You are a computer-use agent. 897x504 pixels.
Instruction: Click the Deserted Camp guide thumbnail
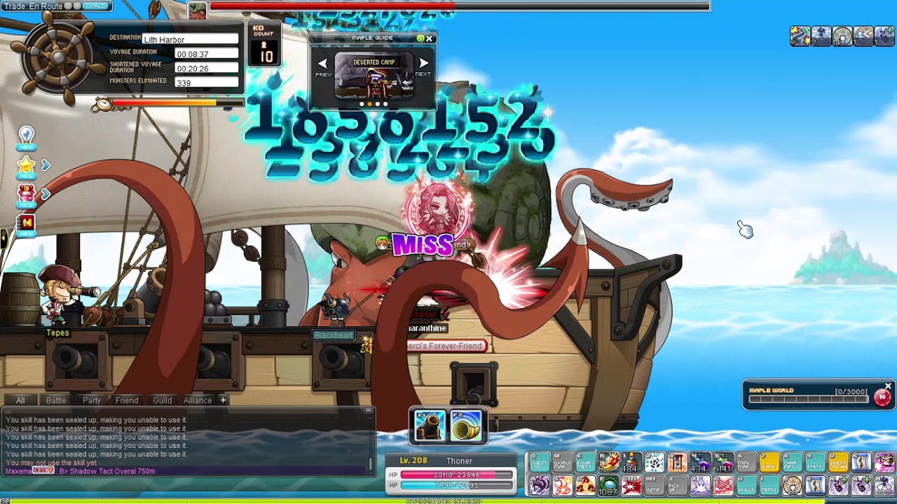[x=374, y=76]
